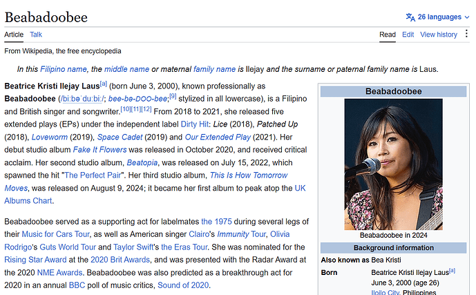This screenshot has height=295, width=476.
Task: Open the Filipino name link
Action: (x=64, y=69)
